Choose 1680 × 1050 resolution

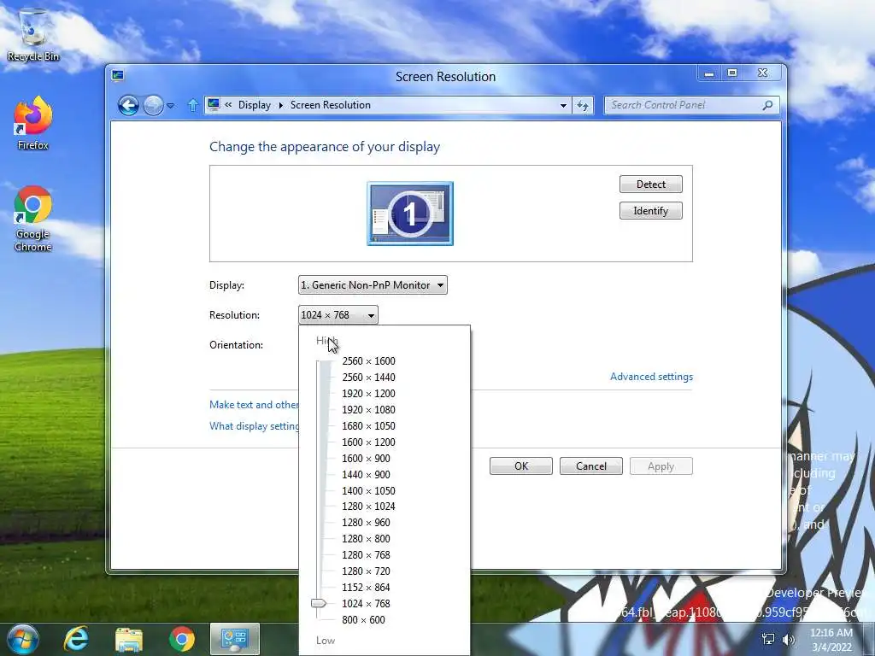[x=369, y=425]
